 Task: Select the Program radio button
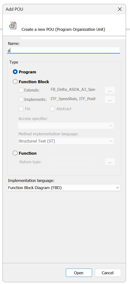[x=15, y=72]
